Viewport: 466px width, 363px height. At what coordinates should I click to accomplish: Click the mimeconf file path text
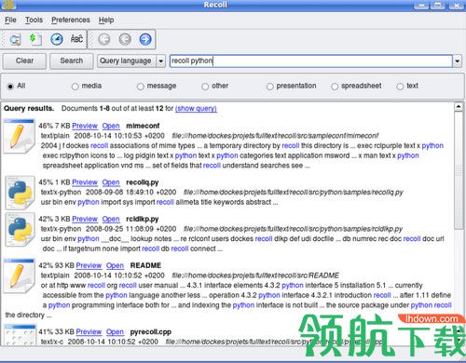275,136
